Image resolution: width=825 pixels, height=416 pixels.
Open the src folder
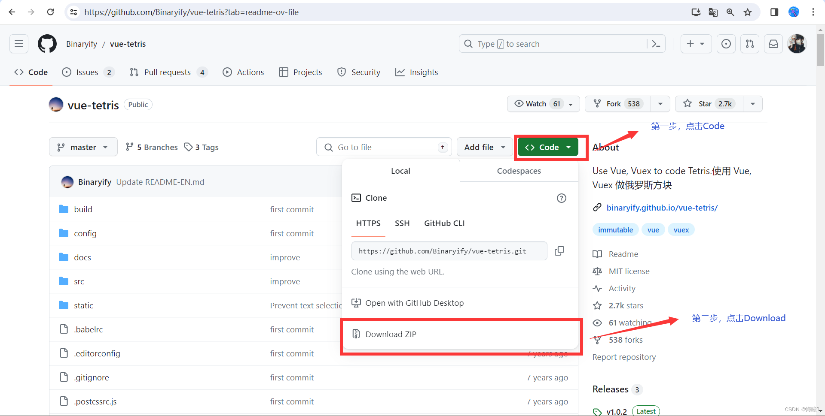pos(79,281)
